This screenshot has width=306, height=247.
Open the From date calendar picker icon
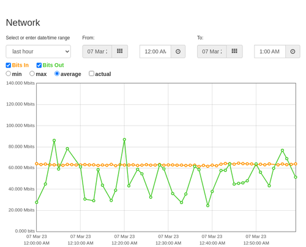click(x=120, y=51)
